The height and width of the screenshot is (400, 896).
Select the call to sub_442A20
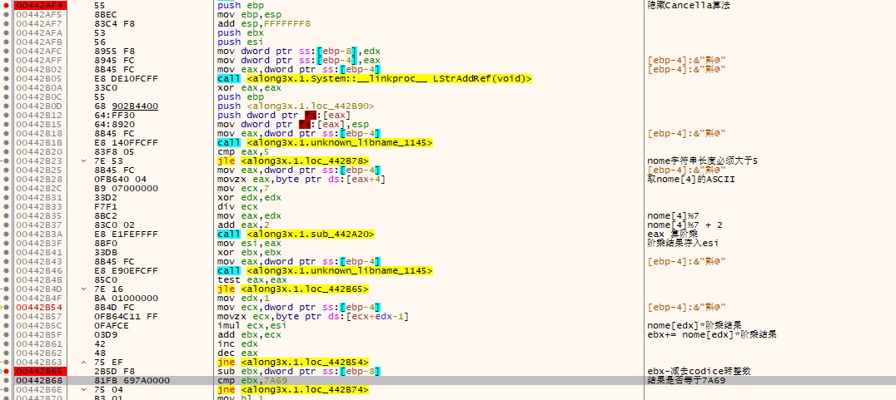click(296, 234)
